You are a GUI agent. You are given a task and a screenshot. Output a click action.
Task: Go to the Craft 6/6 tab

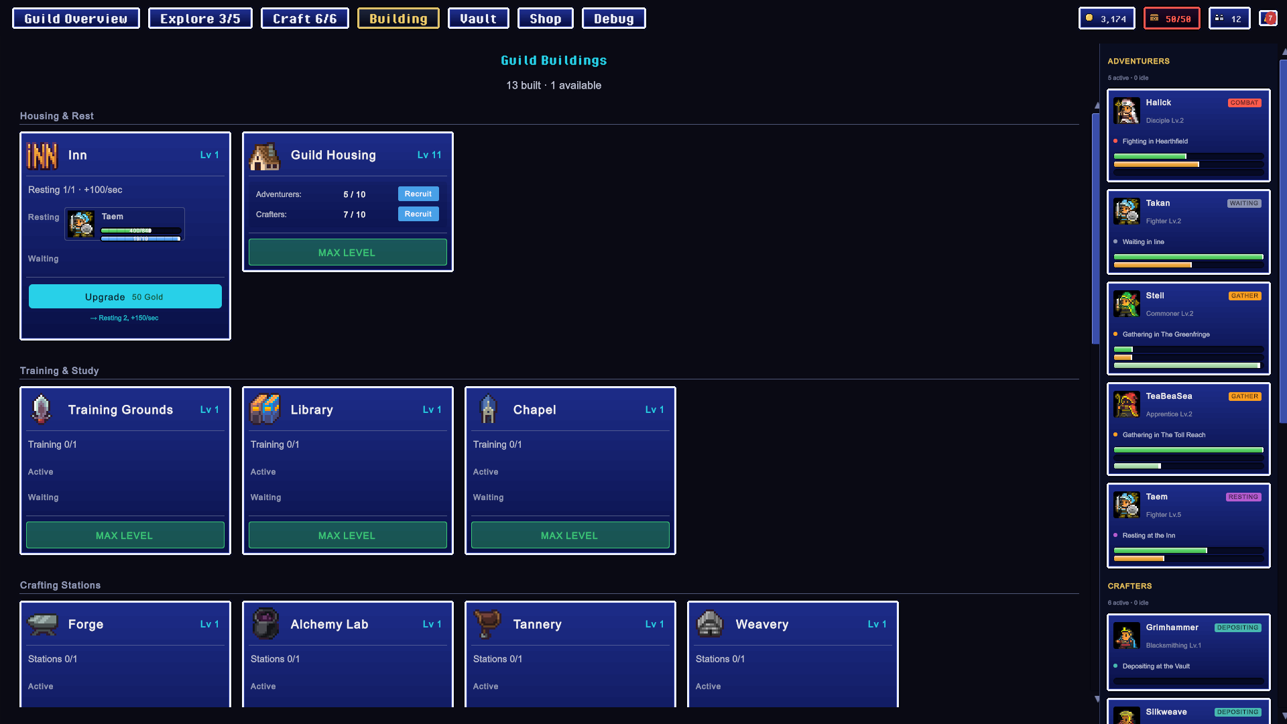(304, 19)
